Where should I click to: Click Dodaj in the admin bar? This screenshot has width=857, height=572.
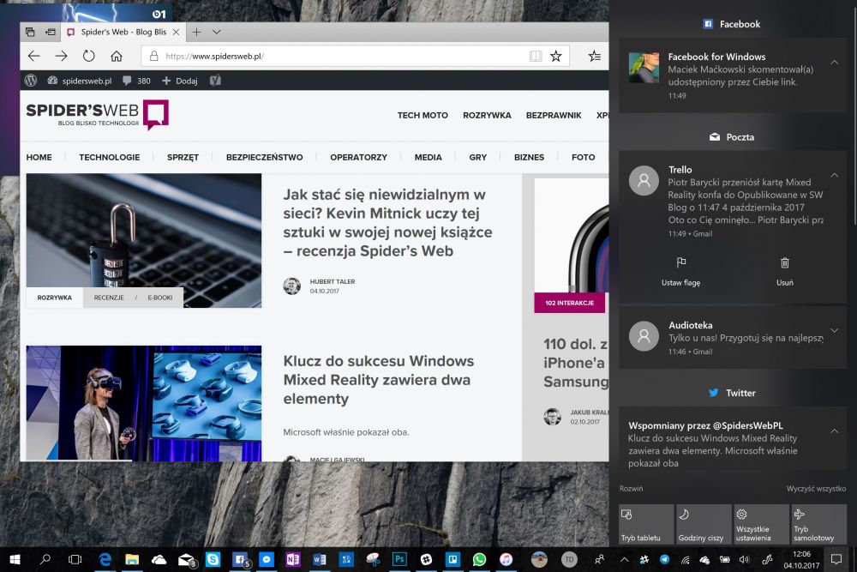click(x=180, y=81)
